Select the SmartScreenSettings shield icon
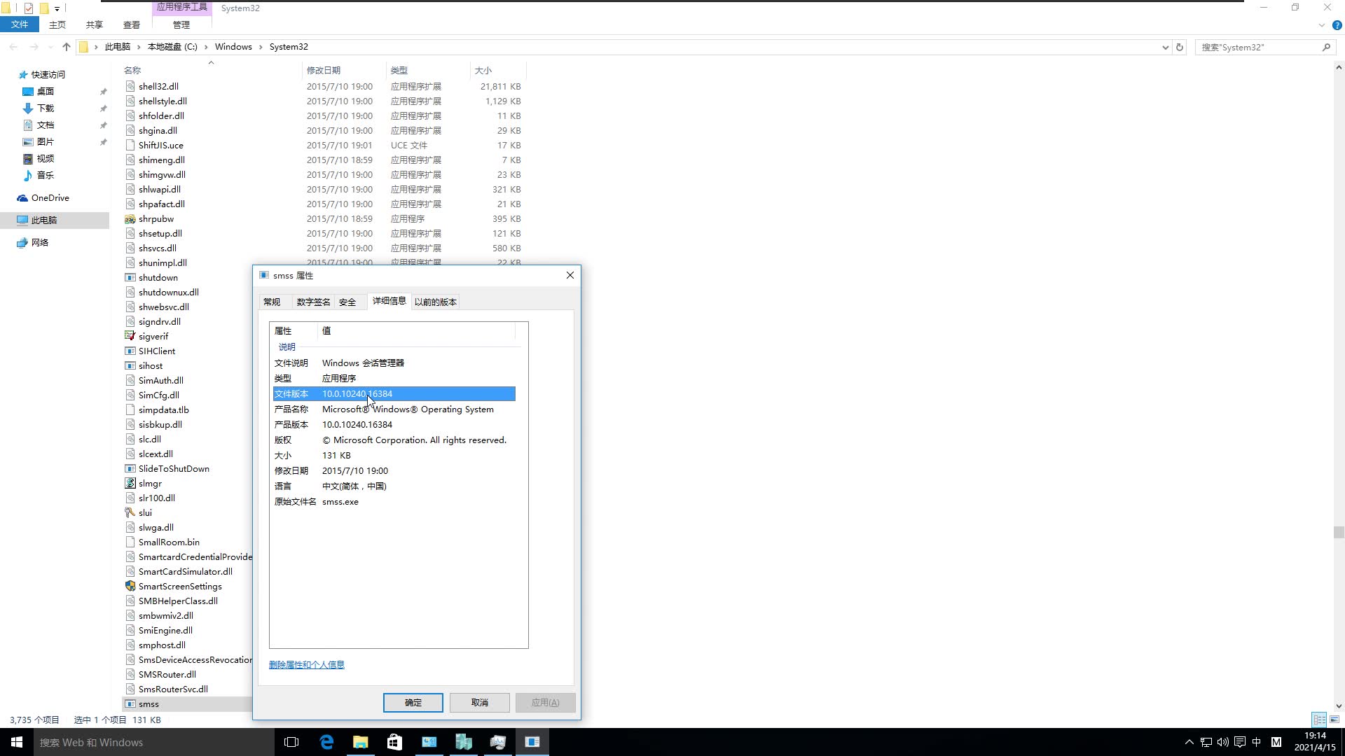 (x=130, y=587)
